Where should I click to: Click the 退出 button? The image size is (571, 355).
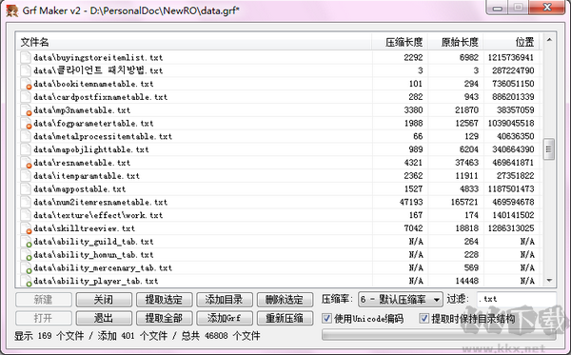104,318
